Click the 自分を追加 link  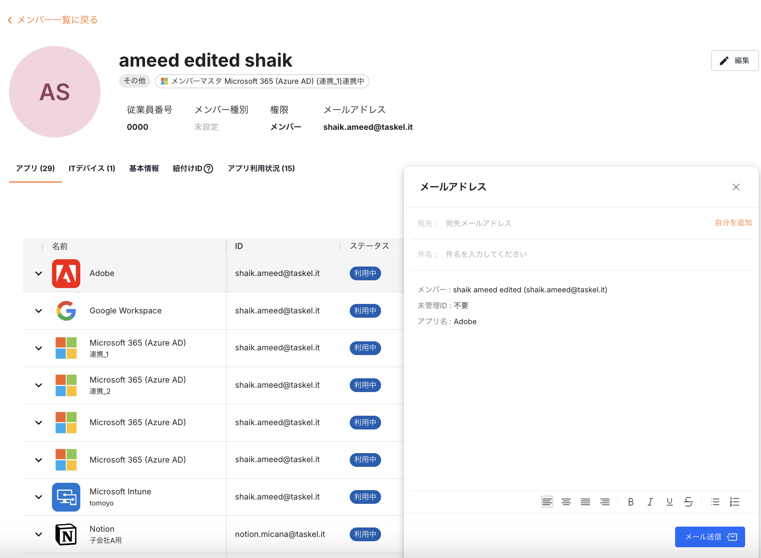click(x=733, y=223)
